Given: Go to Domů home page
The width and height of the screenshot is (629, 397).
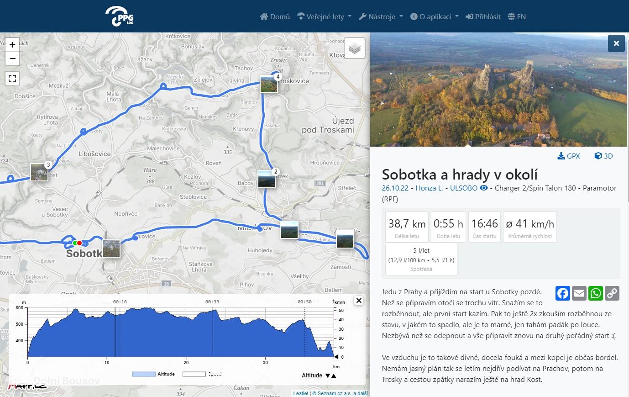Looking at the screenshot, I should point(275,16).
